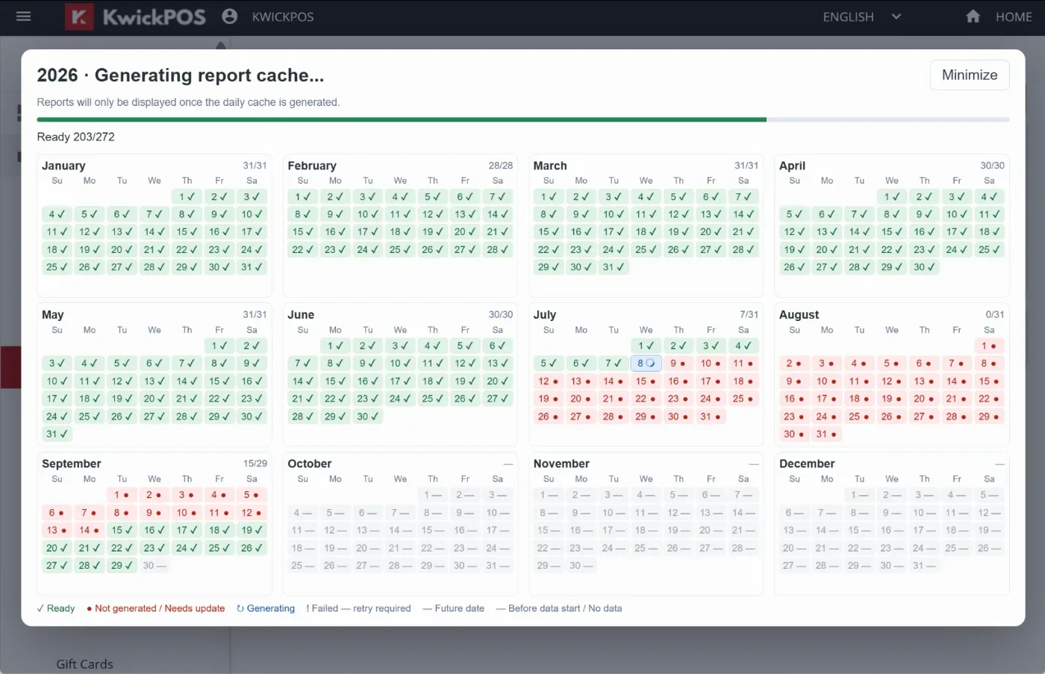Click February 28 ready day
Viewport: 1045px width, 674px height.
tap(498, 250)
